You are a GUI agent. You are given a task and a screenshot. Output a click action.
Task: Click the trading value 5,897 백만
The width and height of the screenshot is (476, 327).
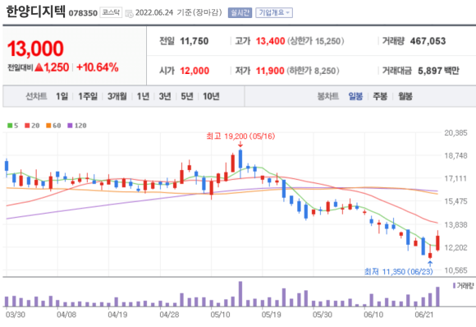click(438, 71)
